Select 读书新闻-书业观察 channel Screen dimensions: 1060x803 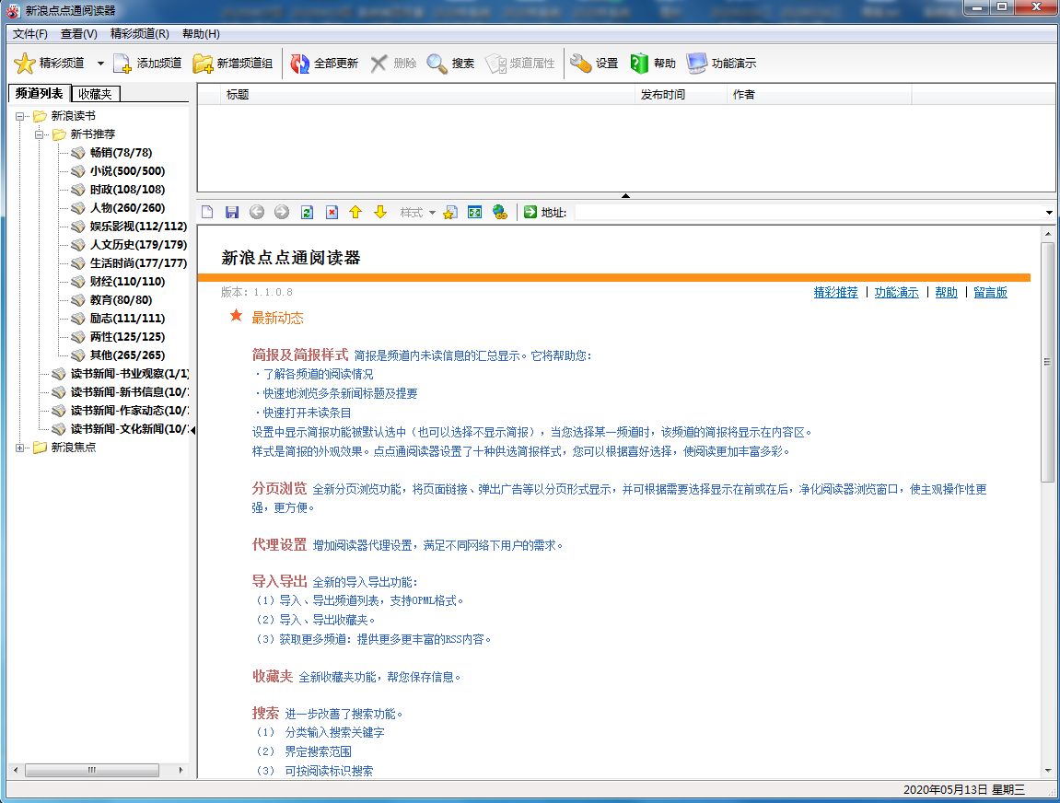click(x=129, y=374)
